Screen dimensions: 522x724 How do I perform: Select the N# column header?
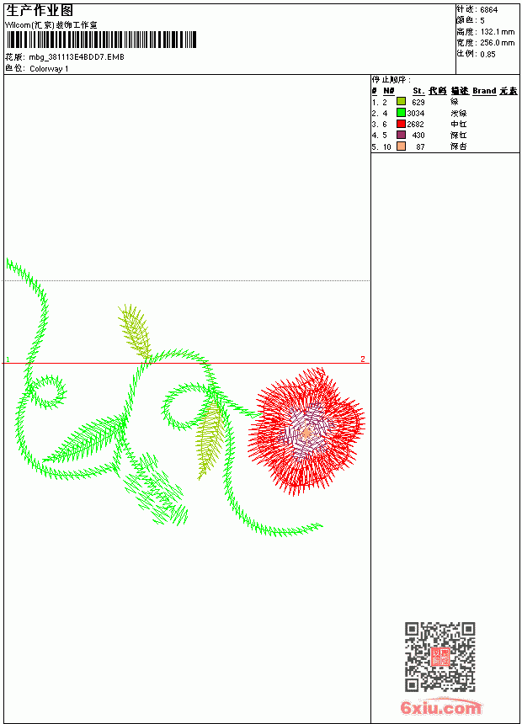388,91
